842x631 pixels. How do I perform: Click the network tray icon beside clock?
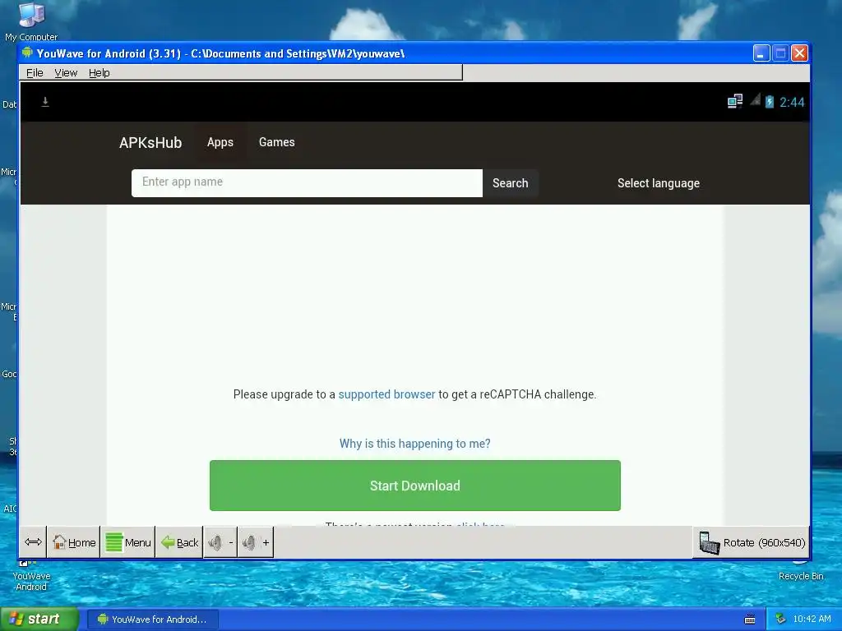pos(780,619)
